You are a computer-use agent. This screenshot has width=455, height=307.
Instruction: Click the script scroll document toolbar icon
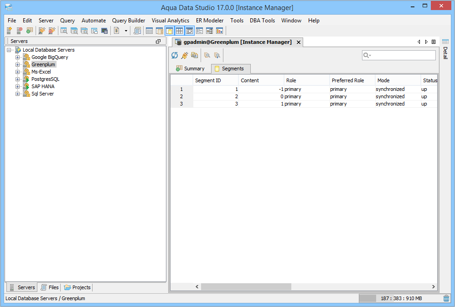pos(137,31)
